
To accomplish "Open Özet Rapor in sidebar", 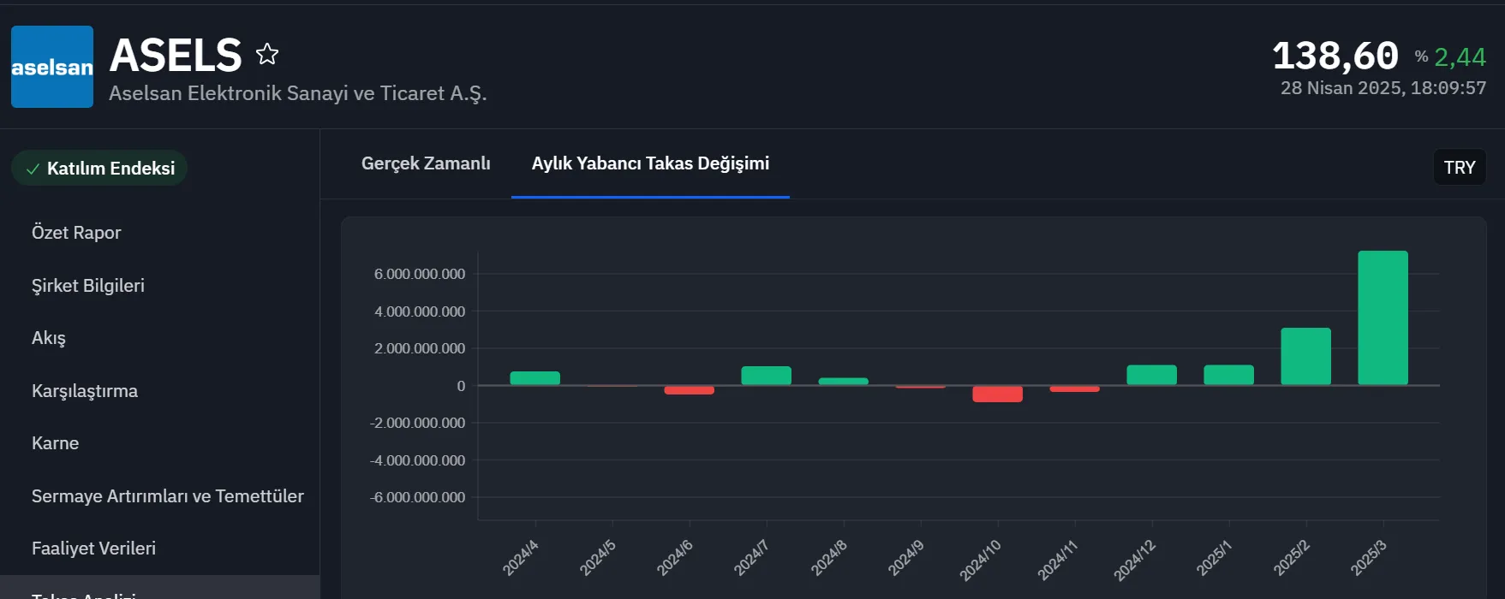I will tap(76, 233).
